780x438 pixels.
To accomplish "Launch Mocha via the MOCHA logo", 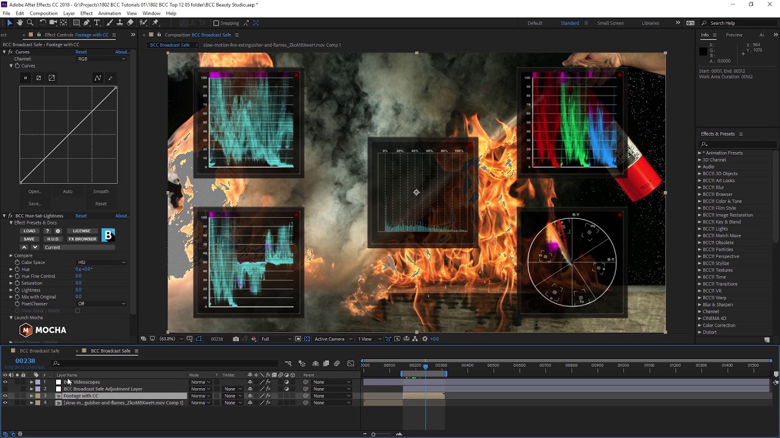I will coord(43,330).
